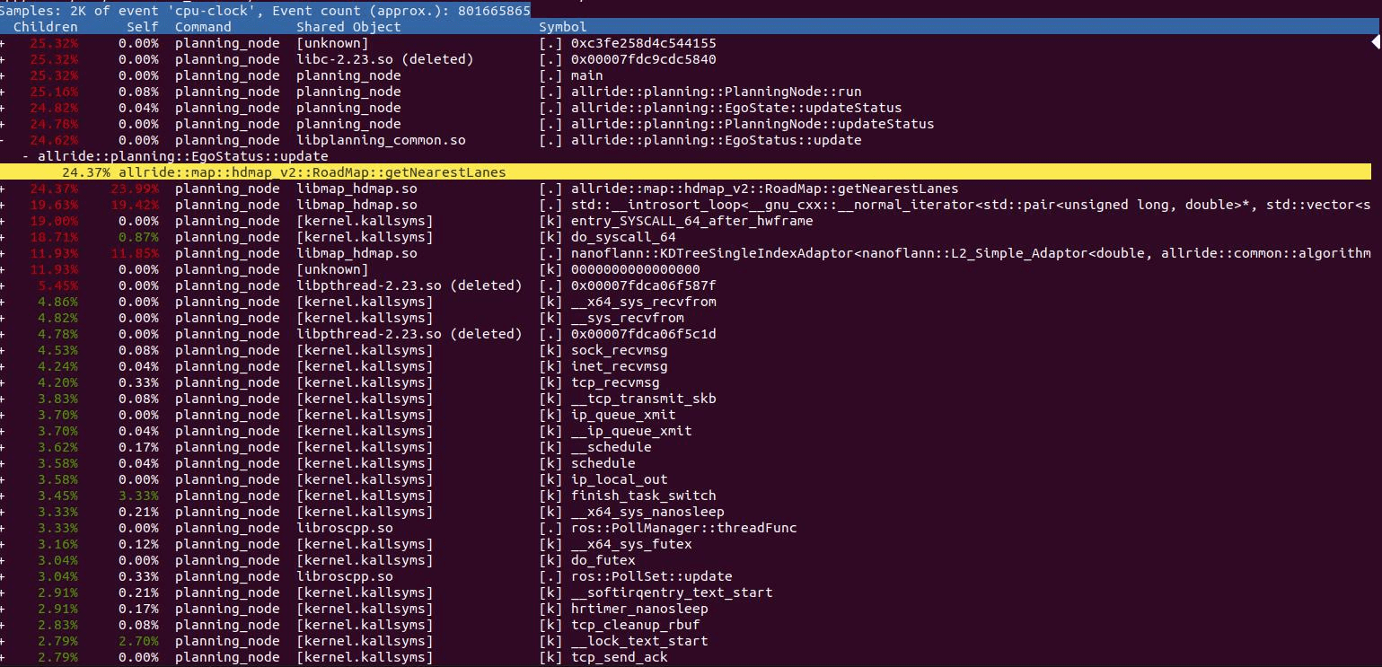Expand the PlanningNode::run row
This screenshot has height=667, width=1382.
tap(3, 92)
